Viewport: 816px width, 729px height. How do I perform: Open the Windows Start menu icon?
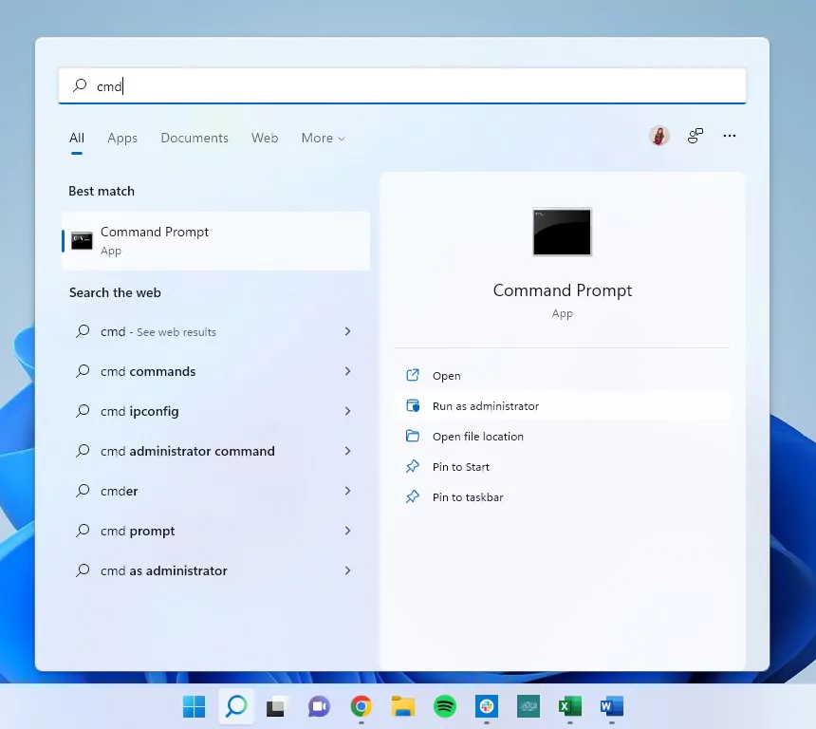click(195, 706)
